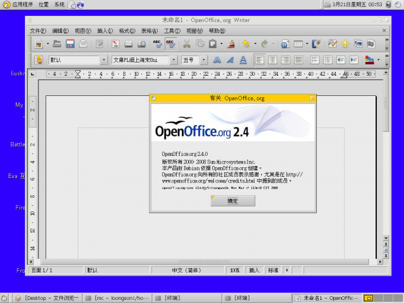
Task: Expand the font name dropdown
Action: [174, 60]
